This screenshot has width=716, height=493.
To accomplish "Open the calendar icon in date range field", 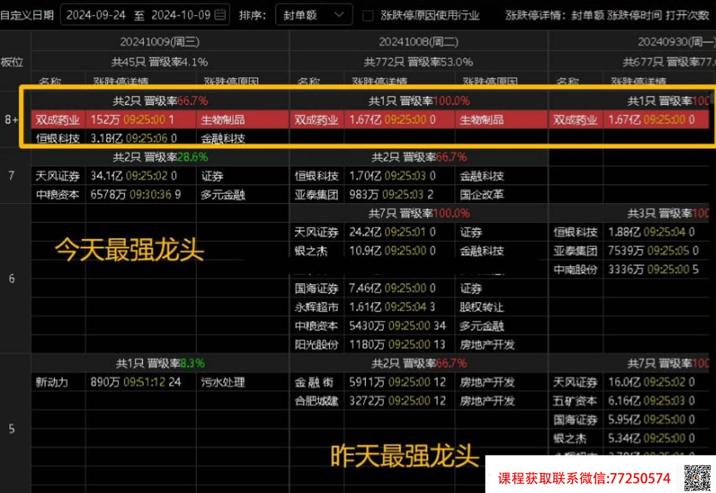I will [x=220, y=14].
